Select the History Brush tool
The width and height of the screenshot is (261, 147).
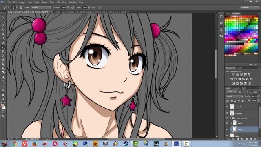[3, 56]
